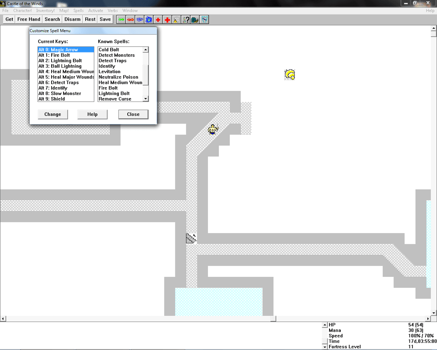The width and height of the screenshot is (437, 350).
Task: Open the Window menu
Action: (130, 10)
